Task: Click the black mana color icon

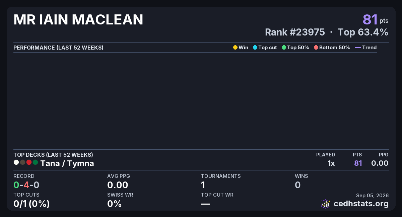Action: 22,162
